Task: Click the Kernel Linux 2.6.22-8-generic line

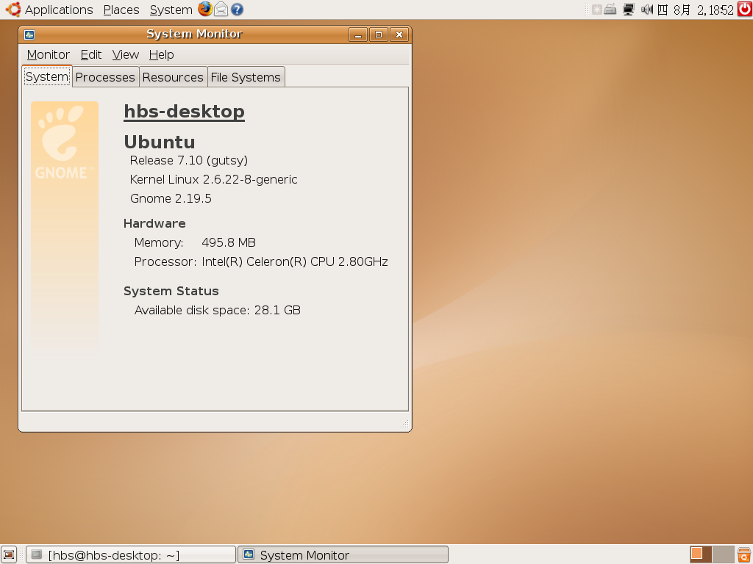Action: [x=214, y=179]
